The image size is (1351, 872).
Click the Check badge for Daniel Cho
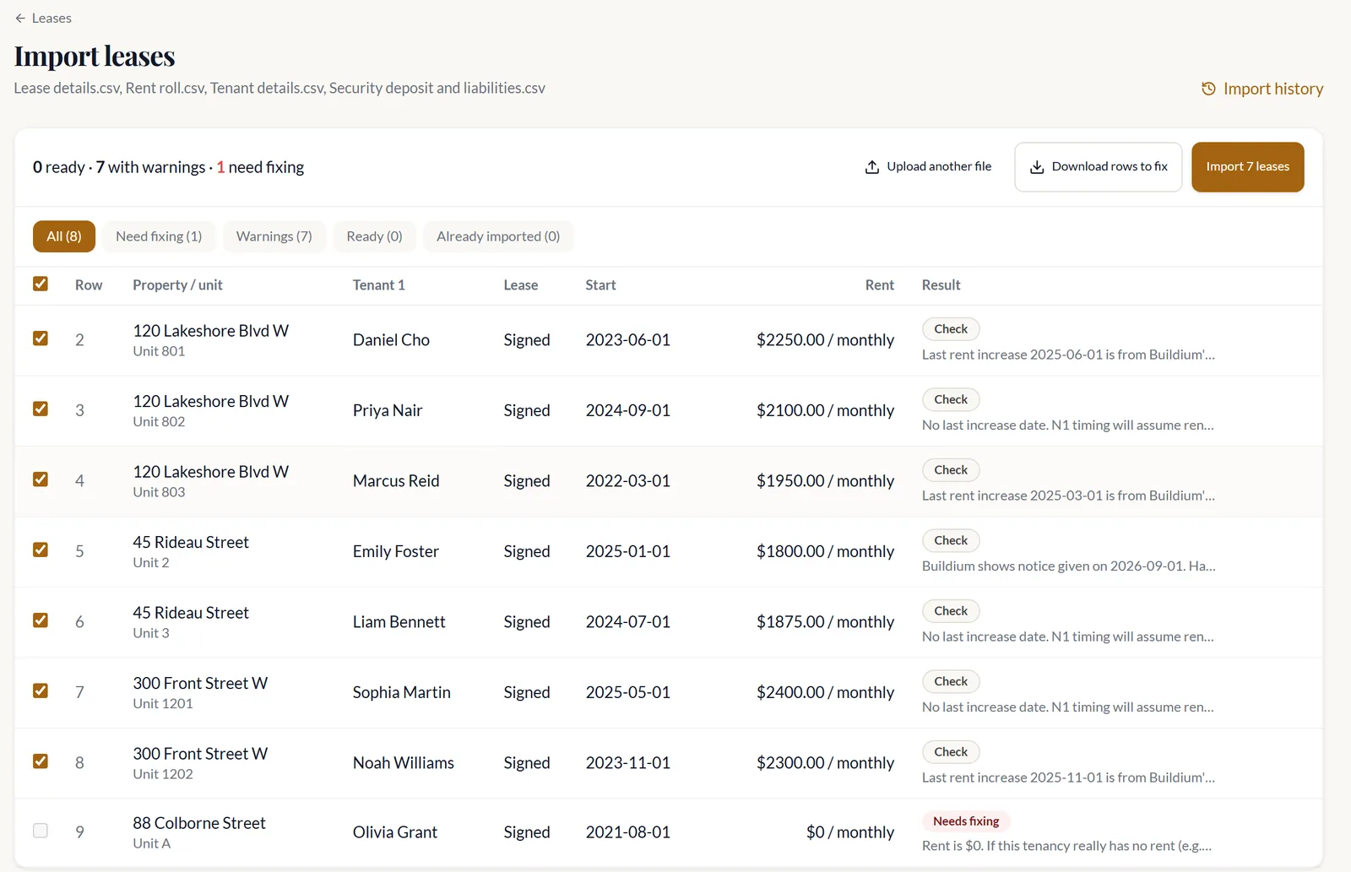click(x=951, y=329)
